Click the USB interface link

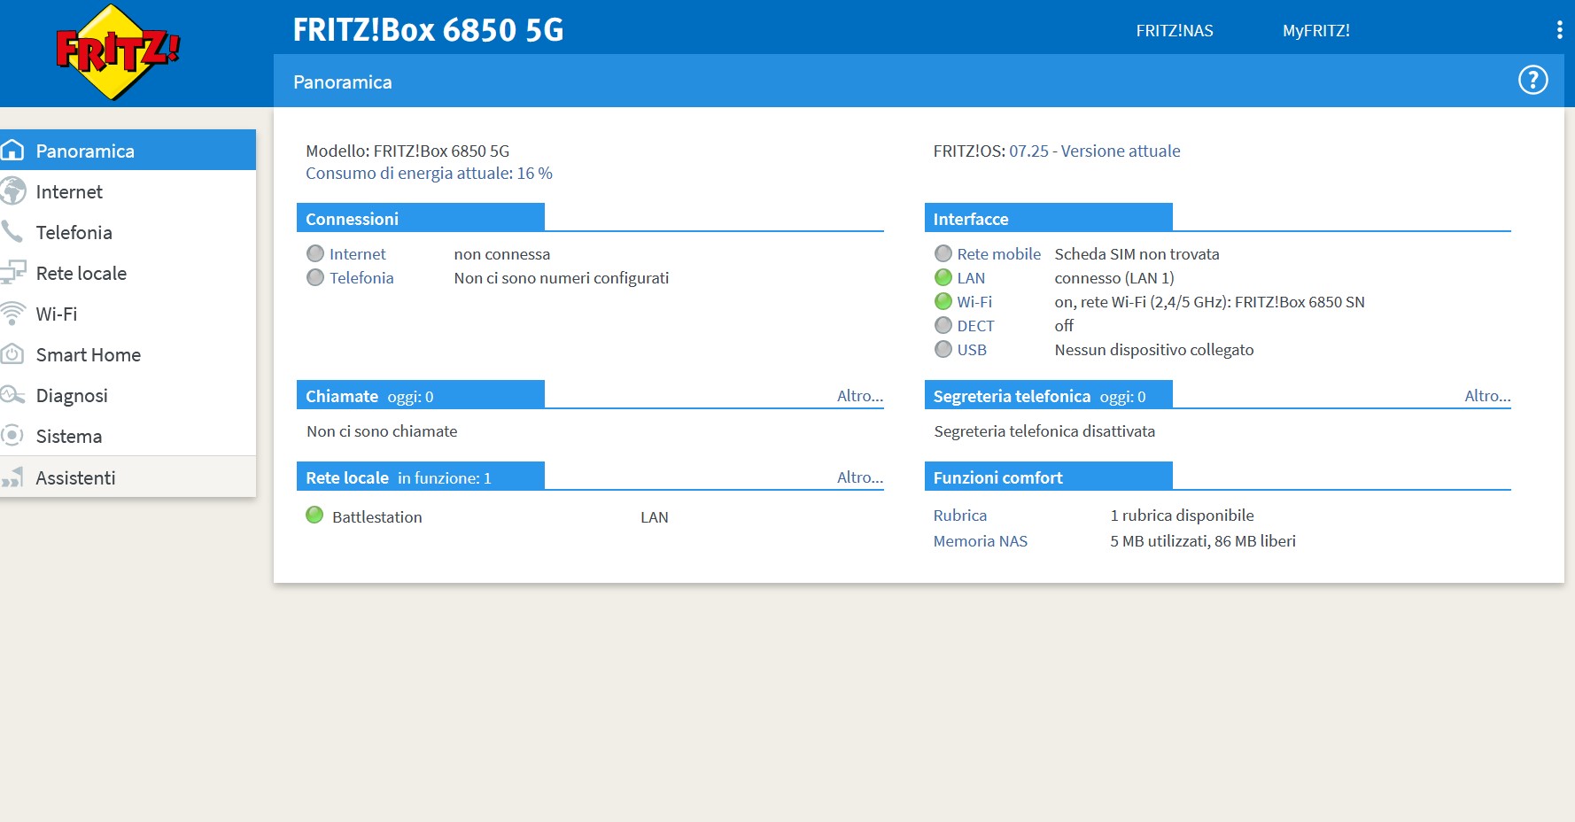[x=972, y=349]
